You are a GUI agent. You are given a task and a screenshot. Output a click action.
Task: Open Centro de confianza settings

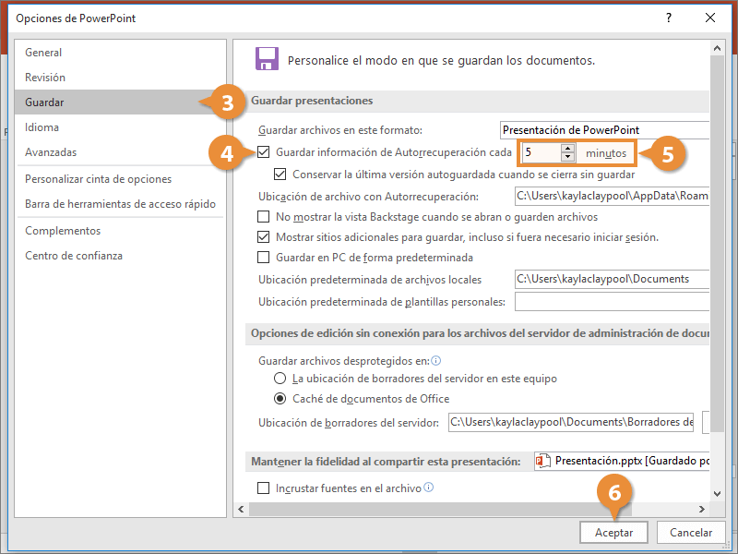74,256
